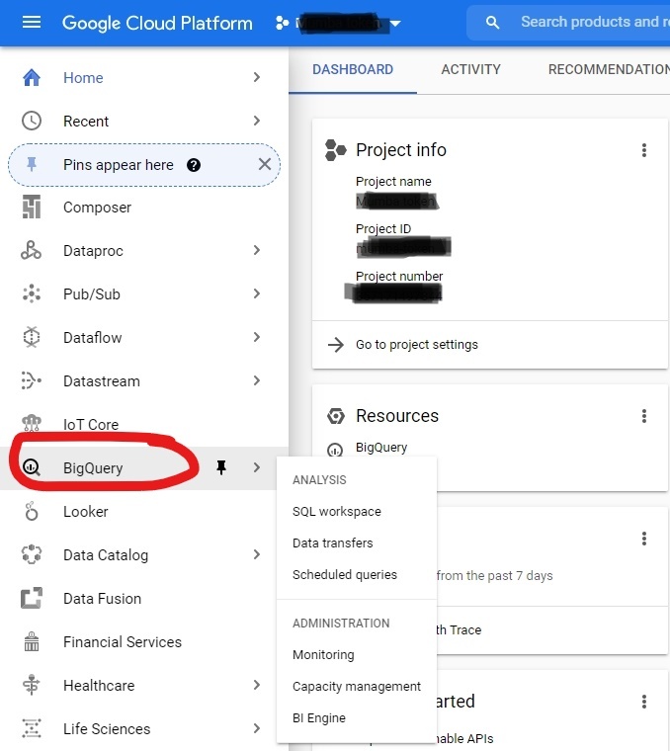The image size is (670, 751).
Task: Expand the Dataflow submenu chevron
Action: (x=257, y=337)
